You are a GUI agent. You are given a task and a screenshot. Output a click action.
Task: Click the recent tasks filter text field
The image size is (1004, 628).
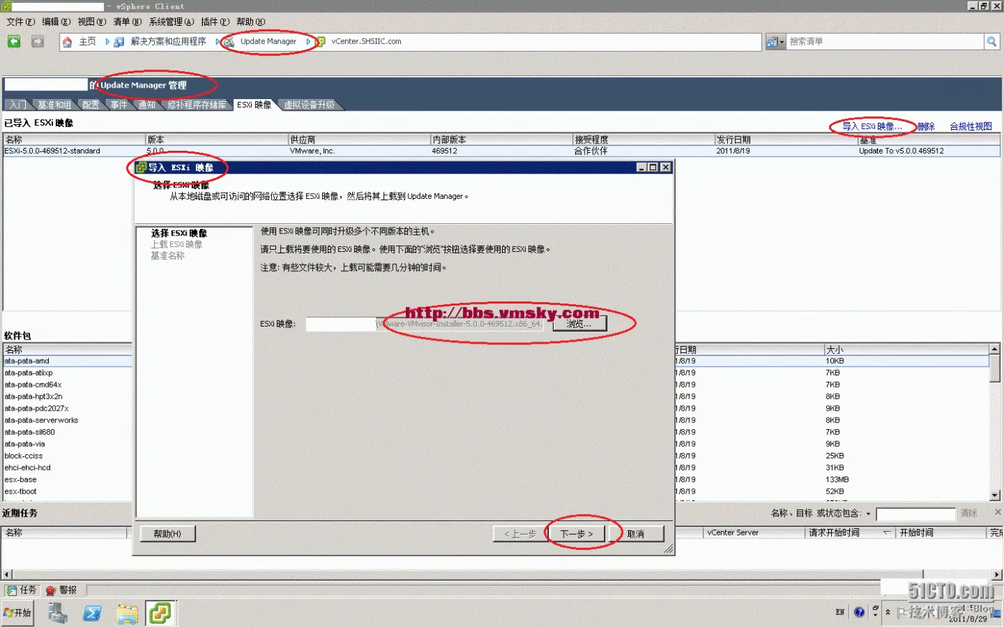click(916, 514)
